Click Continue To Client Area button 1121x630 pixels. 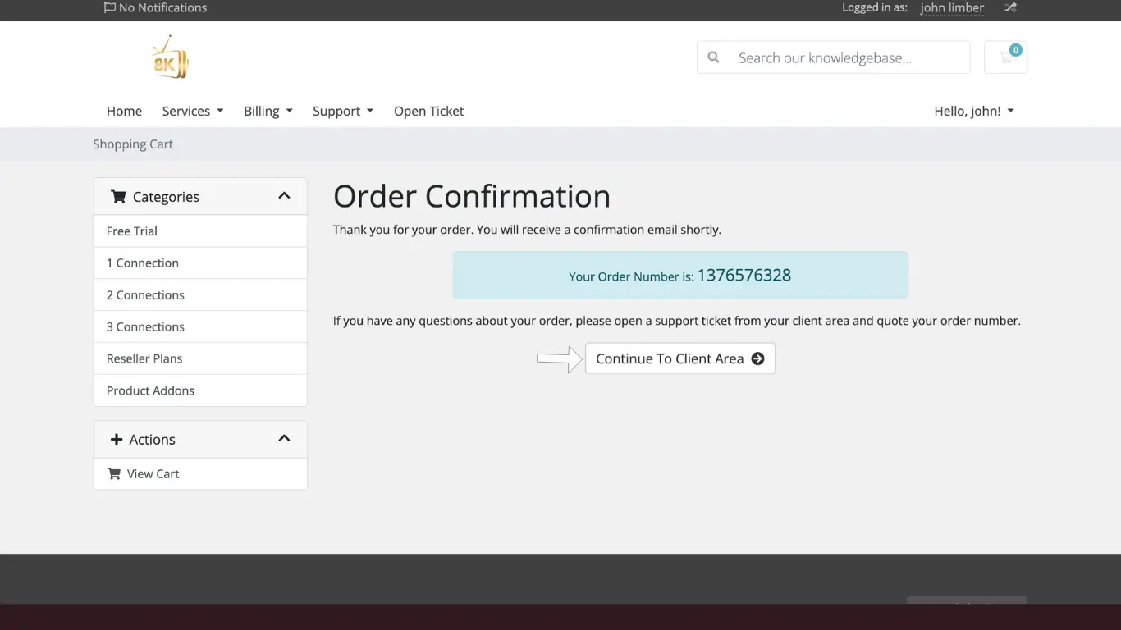(x=679, y=358)
